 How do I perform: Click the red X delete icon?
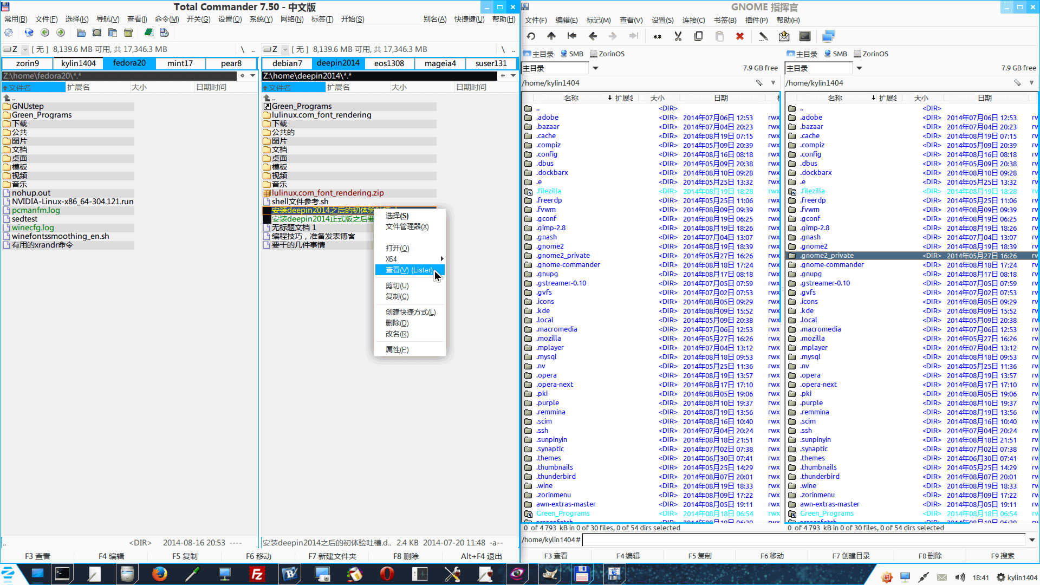click(739, 36)
